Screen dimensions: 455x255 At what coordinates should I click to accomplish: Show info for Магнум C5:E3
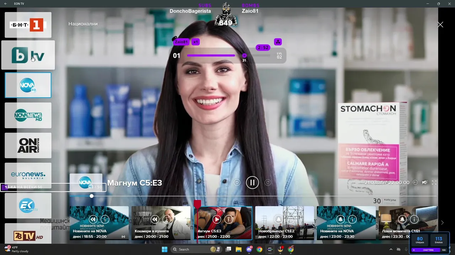point(229,219)
